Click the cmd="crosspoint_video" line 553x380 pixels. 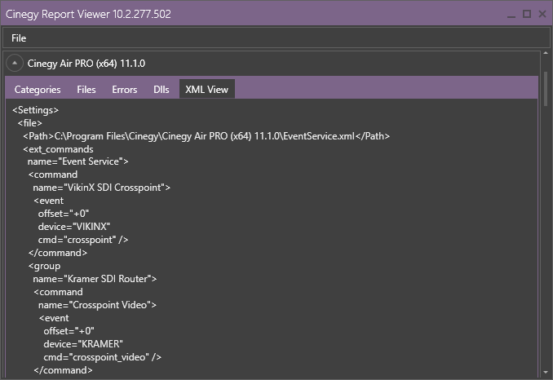tap(102, 357)
